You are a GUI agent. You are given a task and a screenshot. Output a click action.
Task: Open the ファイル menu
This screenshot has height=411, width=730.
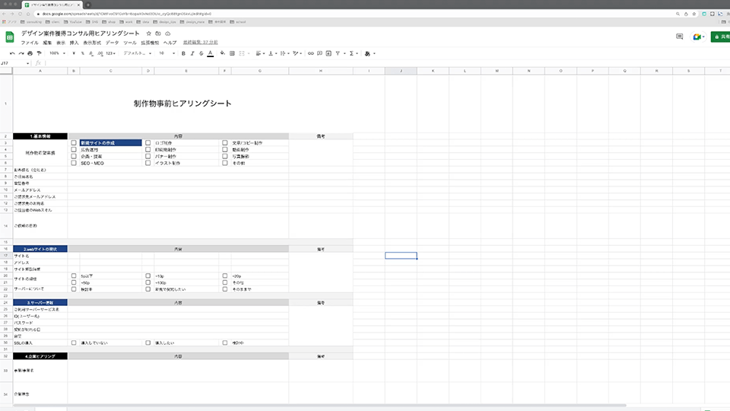coord(29,43)
